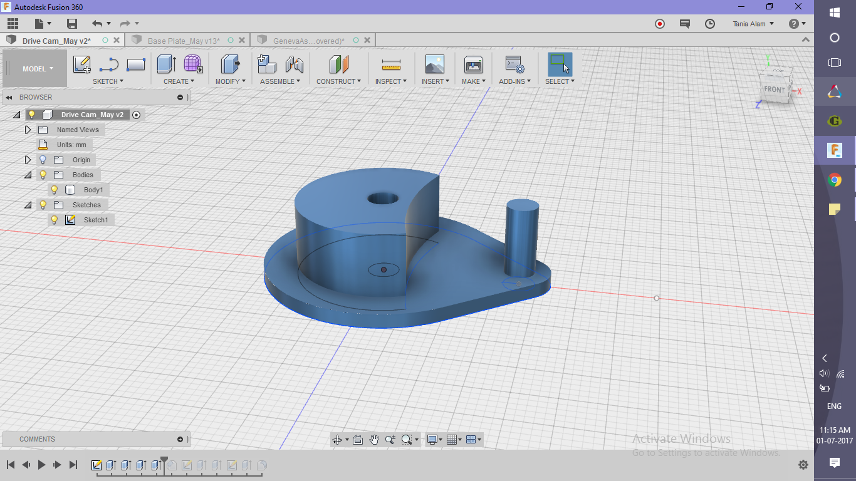This screenshot has width=856, height=481.
Task: Select the Pan hand tool
Action: [374, 440]
